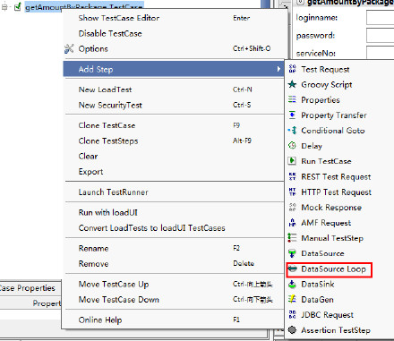The image size is (394, 341).
Task: Select Clone TestCase
Action: coord(175,125)
